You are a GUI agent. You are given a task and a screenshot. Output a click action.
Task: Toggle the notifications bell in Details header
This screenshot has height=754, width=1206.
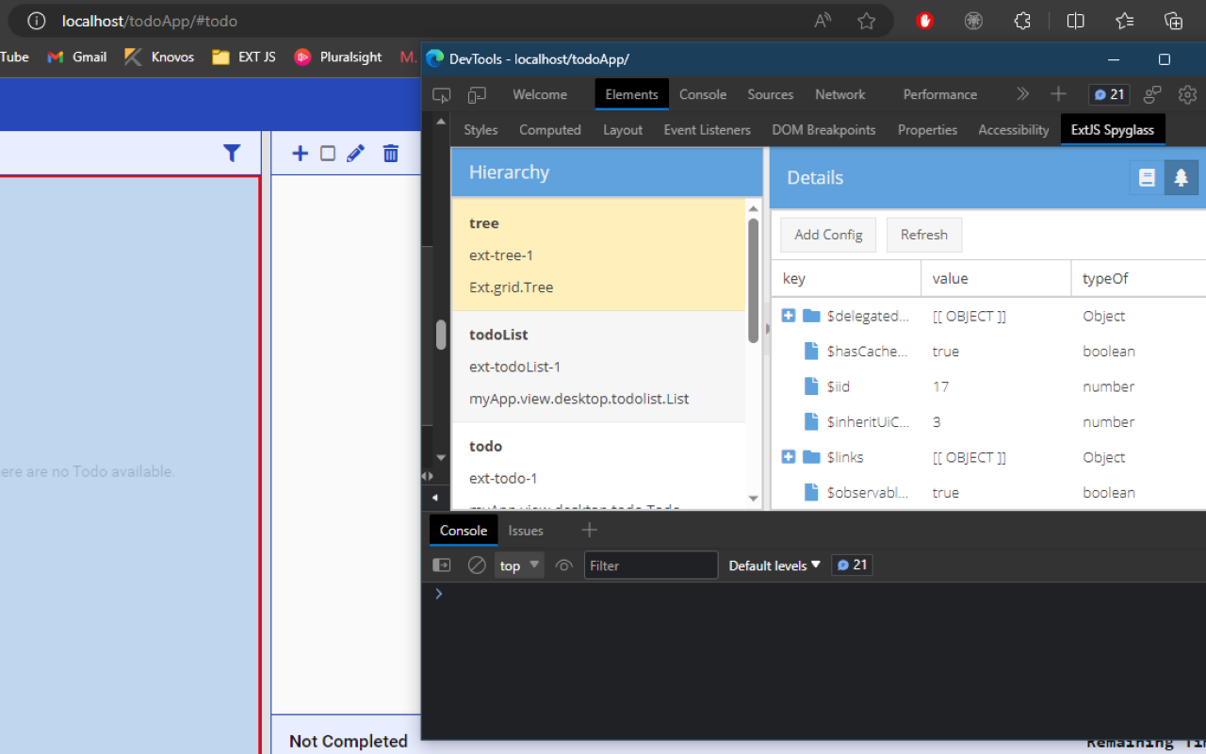tap(1182, 176)
